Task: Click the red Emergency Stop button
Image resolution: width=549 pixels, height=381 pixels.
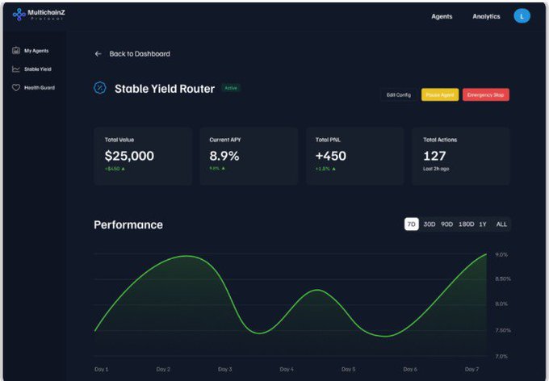Action: tap(486, 95)
